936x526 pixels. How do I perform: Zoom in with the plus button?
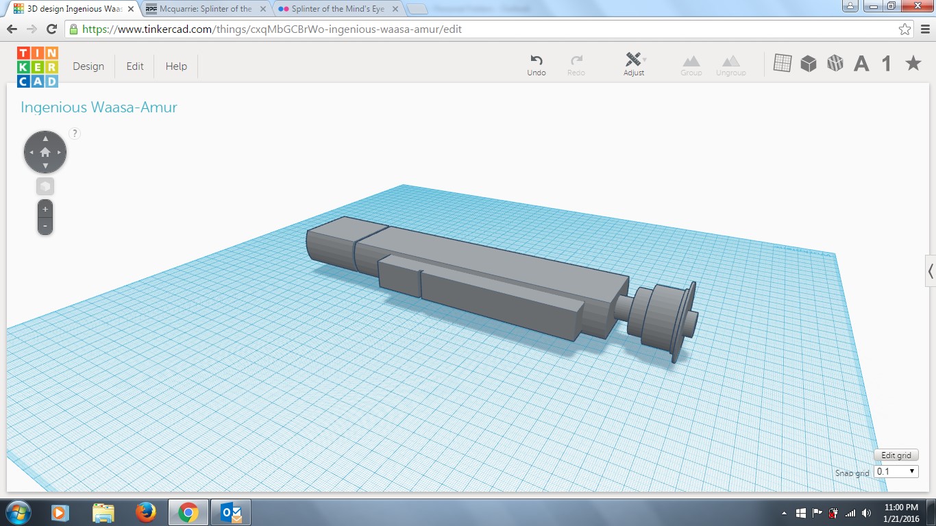[x=45, y=209]
